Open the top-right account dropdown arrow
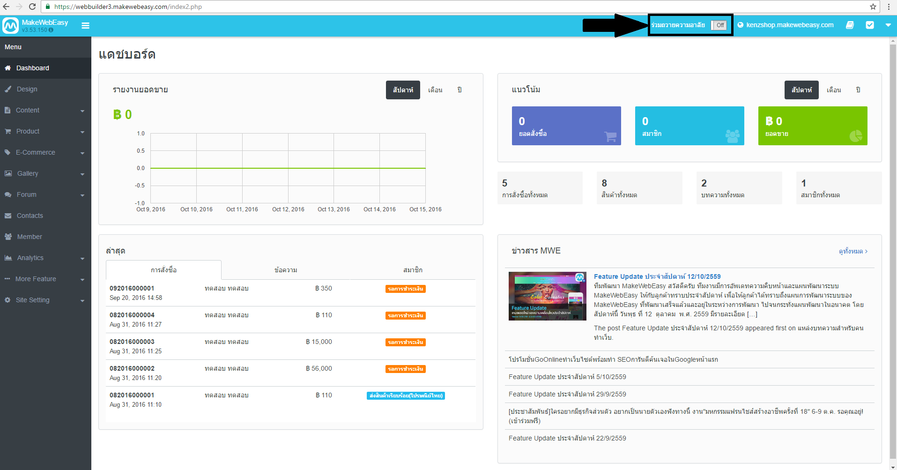 [888, 25]
